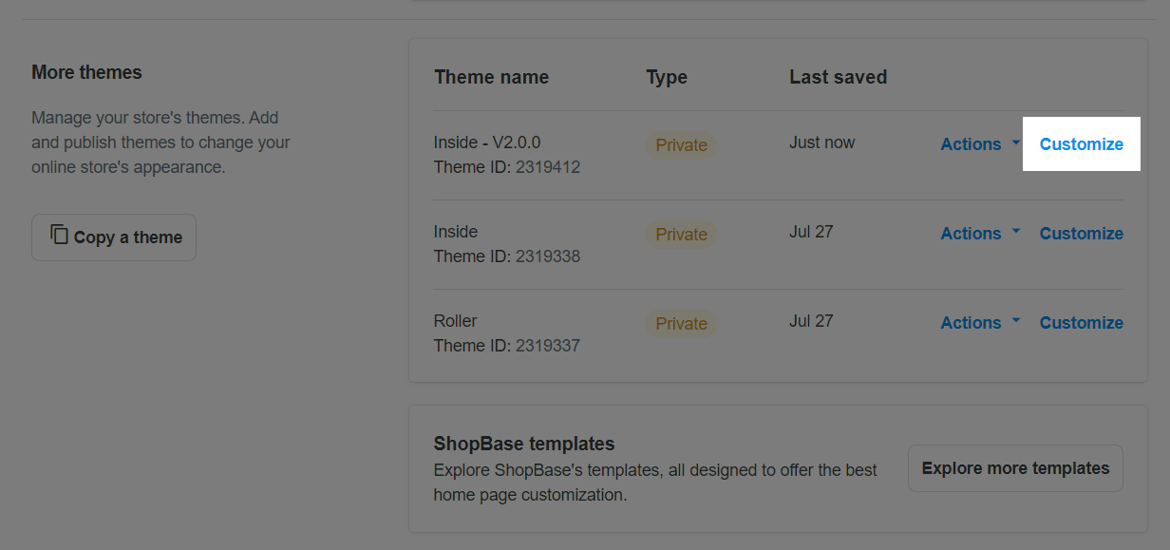
Task: Click Customize for theme ID 2319338
Action: (x=1081, y=234)
